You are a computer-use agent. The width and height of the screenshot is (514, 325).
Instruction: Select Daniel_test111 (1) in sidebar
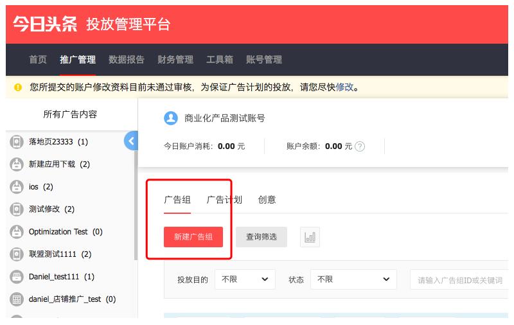pyautogui.click(x=62, y=277)
